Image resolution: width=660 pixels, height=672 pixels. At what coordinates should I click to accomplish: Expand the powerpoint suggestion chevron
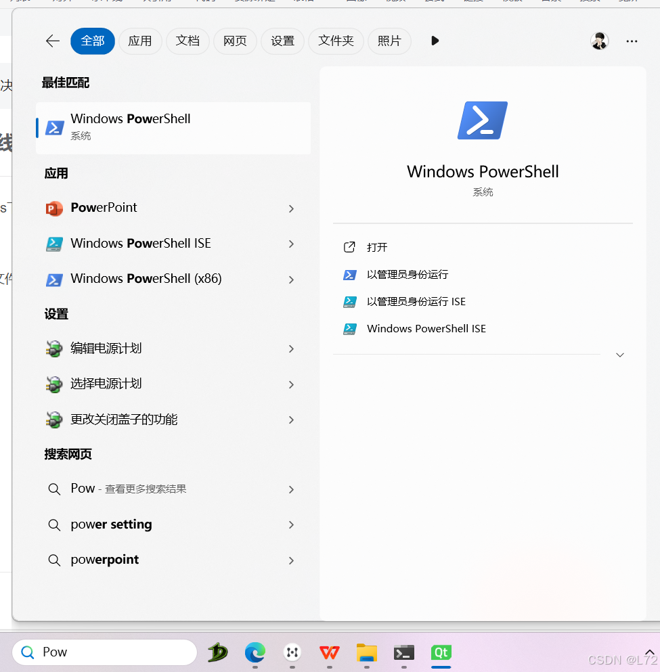pyautogui.click(x=292, y=560)
